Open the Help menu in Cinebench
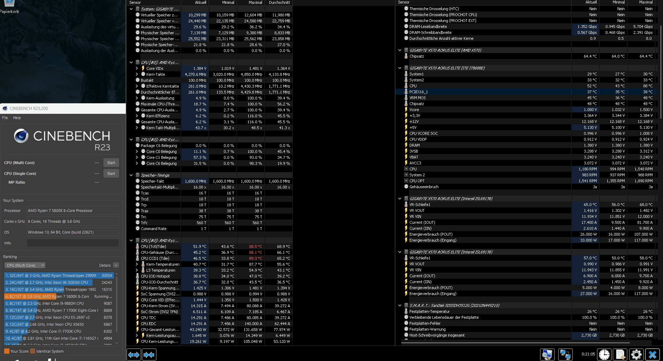 [17, 118]
